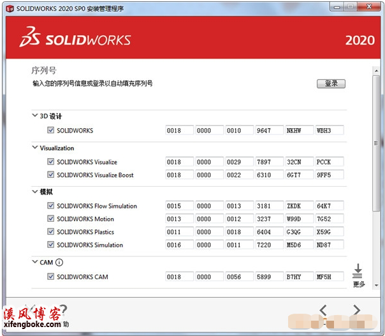Click Simulation serial field containing M5D6

[300, 245]
